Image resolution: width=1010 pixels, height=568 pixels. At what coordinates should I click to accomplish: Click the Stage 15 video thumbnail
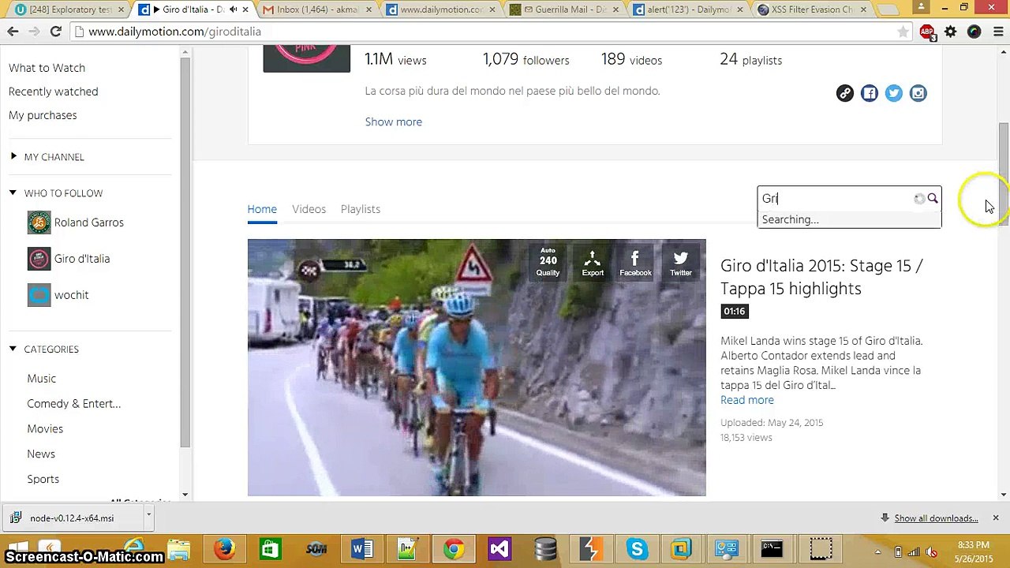(477, 368)
